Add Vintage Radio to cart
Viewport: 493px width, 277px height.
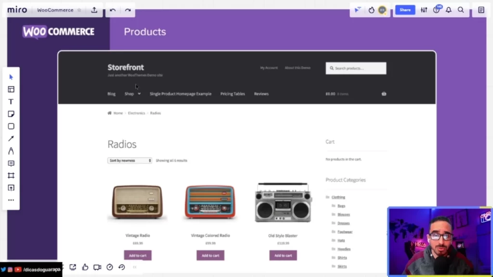coord(137,255)
